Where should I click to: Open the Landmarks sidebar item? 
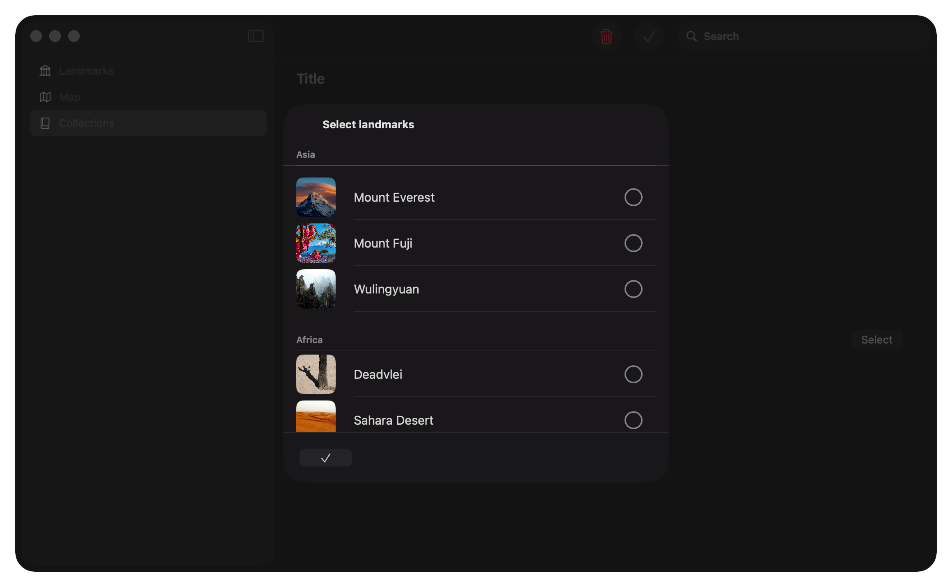(x=86, y=71)
